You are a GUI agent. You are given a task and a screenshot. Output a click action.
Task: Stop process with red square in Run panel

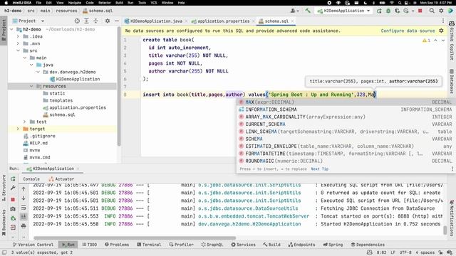click(x=13, y=199)
